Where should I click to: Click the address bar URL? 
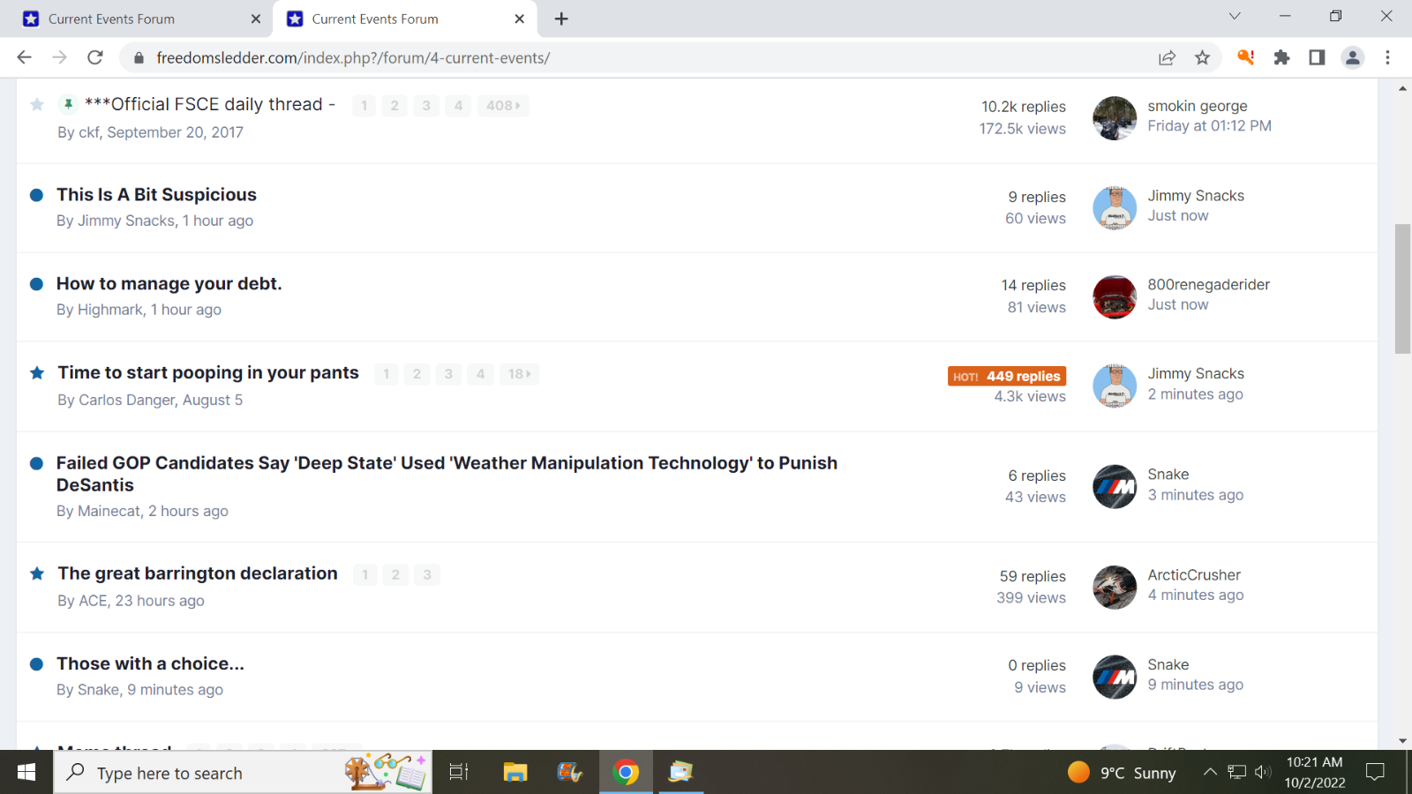click(x=353, y=57)
